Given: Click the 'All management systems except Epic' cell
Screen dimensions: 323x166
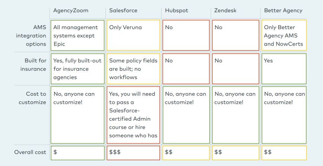Looking at the screenshot, I should pyautogui.click(x=78, y=35).
